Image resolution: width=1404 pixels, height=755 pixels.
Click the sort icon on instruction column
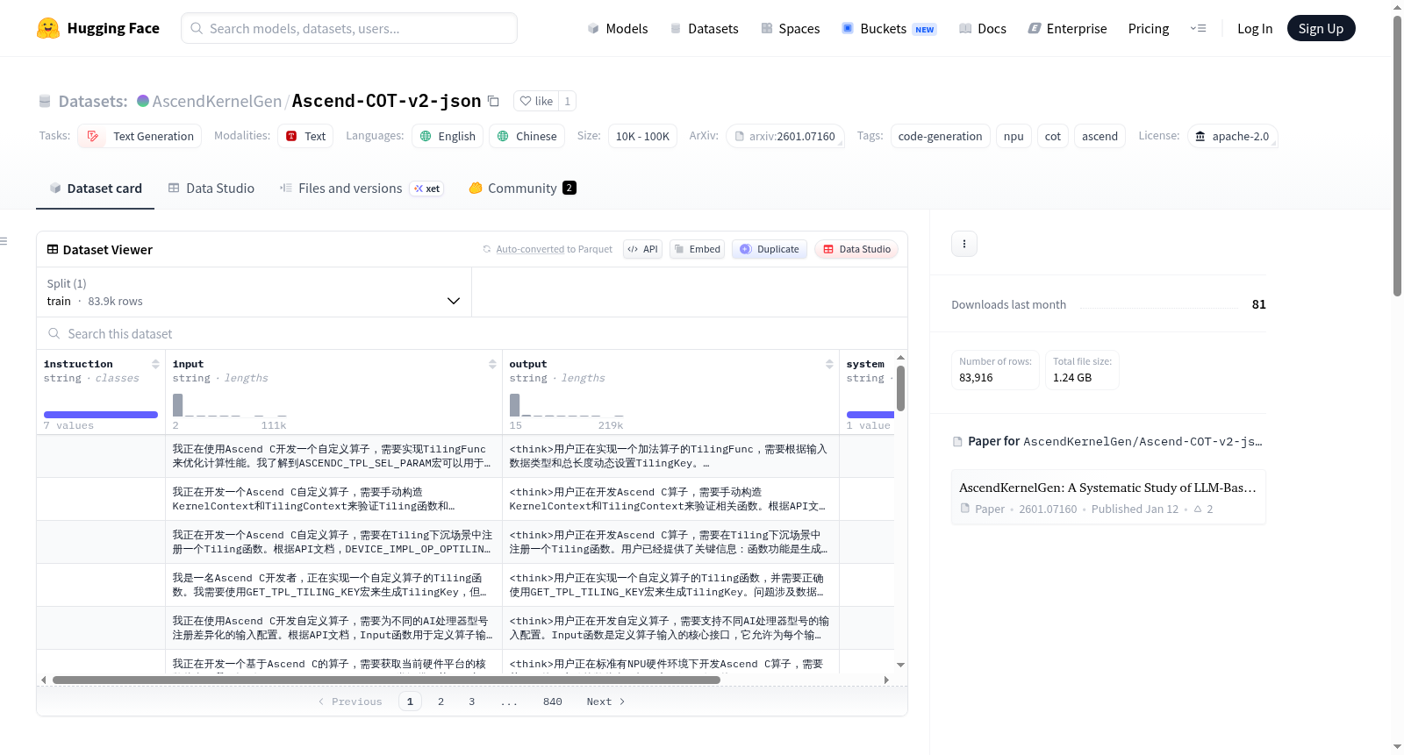click(155, 364)
